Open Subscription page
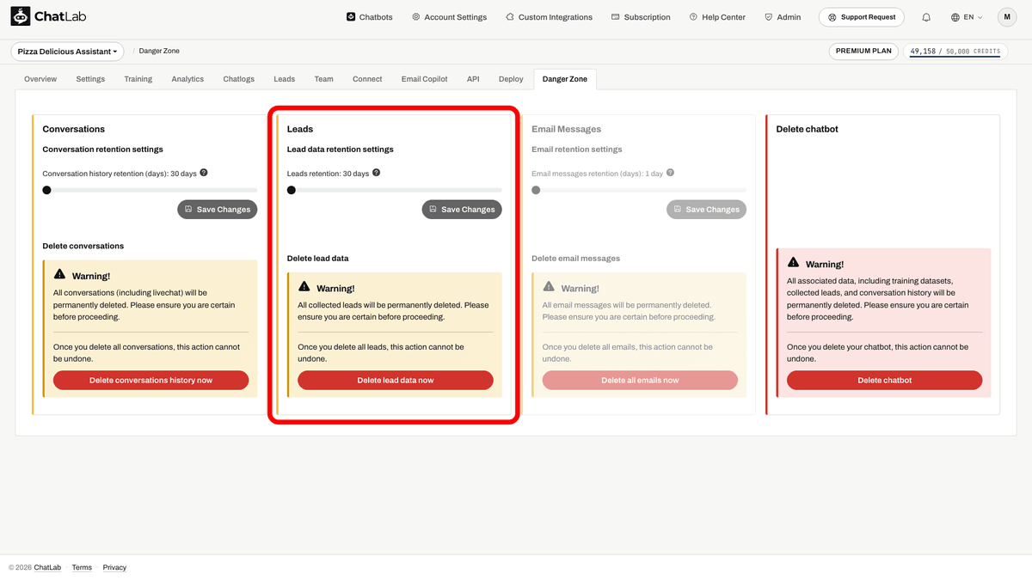This screenshot has height=580, width=1032. click(641, 17)
